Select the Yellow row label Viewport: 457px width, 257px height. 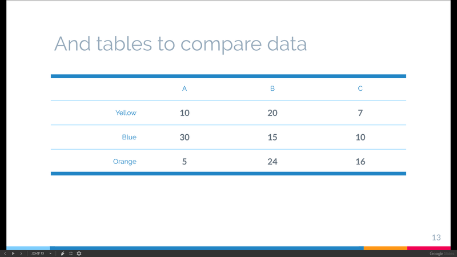point(126,113)
